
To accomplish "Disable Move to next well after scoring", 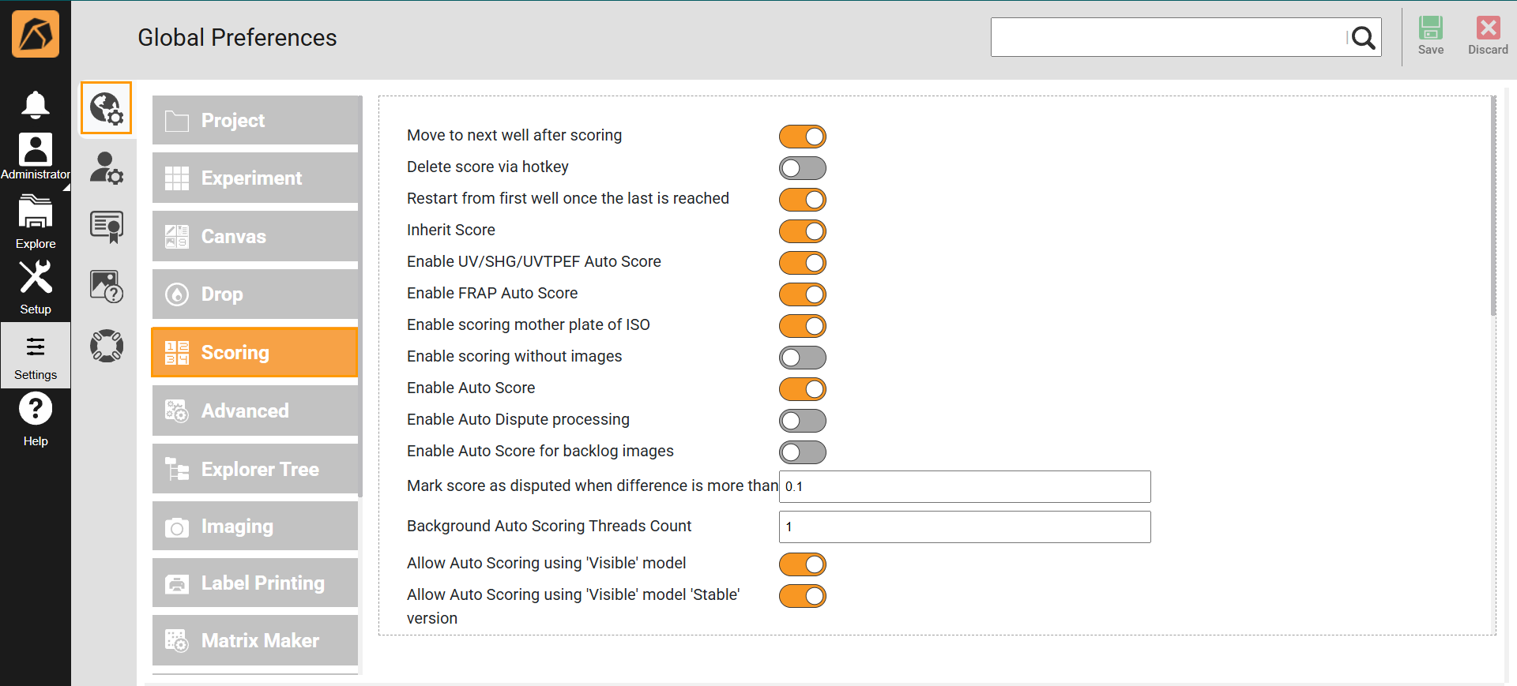I will [x=802, y=137].
